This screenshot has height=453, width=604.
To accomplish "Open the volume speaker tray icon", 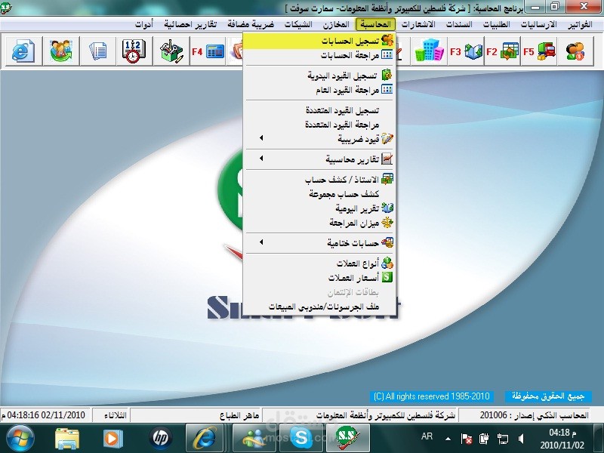I will tap(521, 439).
